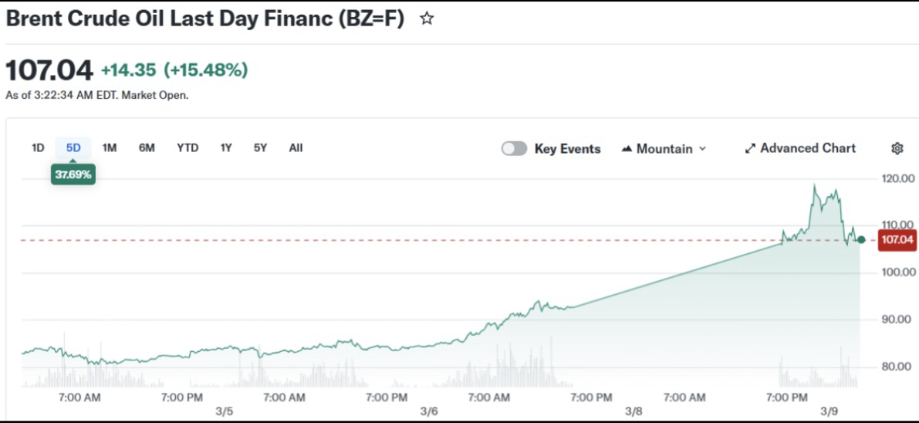The height and width of the screenshot is (423, 919).
Task: Click the green 37.69% performance badge
Action: 73,174
